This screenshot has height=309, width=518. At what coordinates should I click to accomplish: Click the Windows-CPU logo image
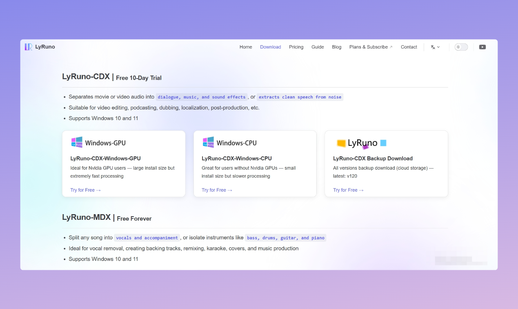pos(229,142)
